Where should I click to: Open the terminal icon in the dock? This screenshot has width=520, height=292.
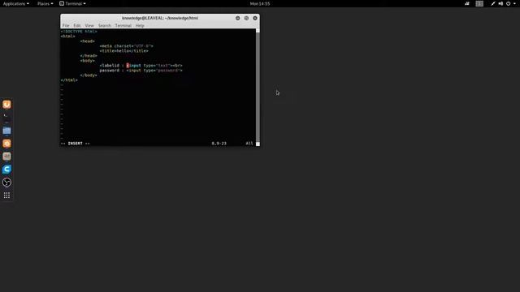coord(6,117)
